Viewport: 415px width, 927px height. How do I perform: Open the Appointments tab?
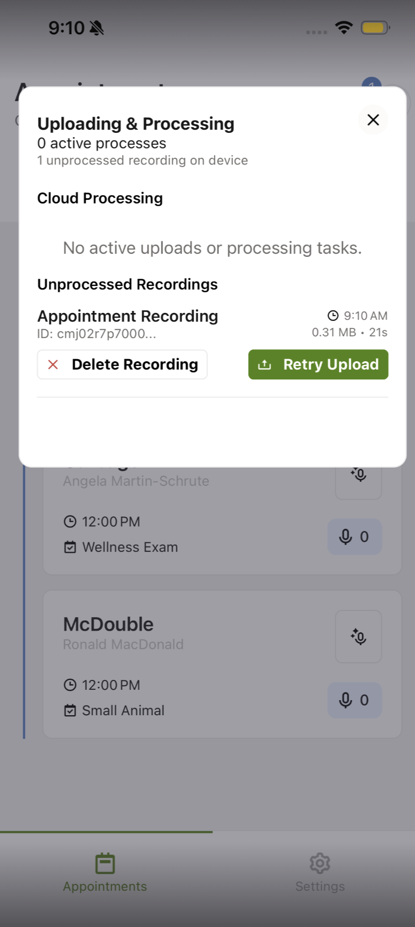(x=105, y=873)
